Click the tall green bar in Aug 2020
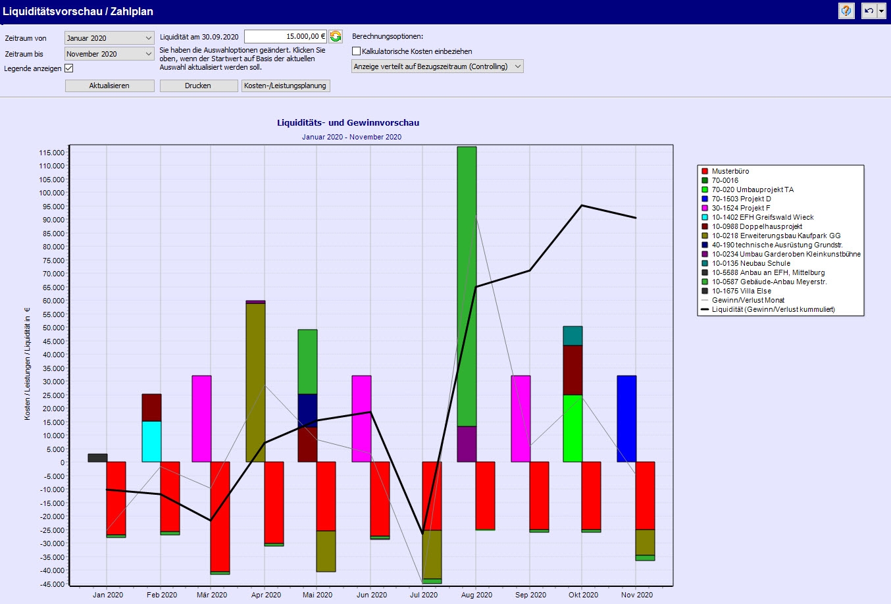The height and width of the screenshot is (604, 891). tap(467, 287)
